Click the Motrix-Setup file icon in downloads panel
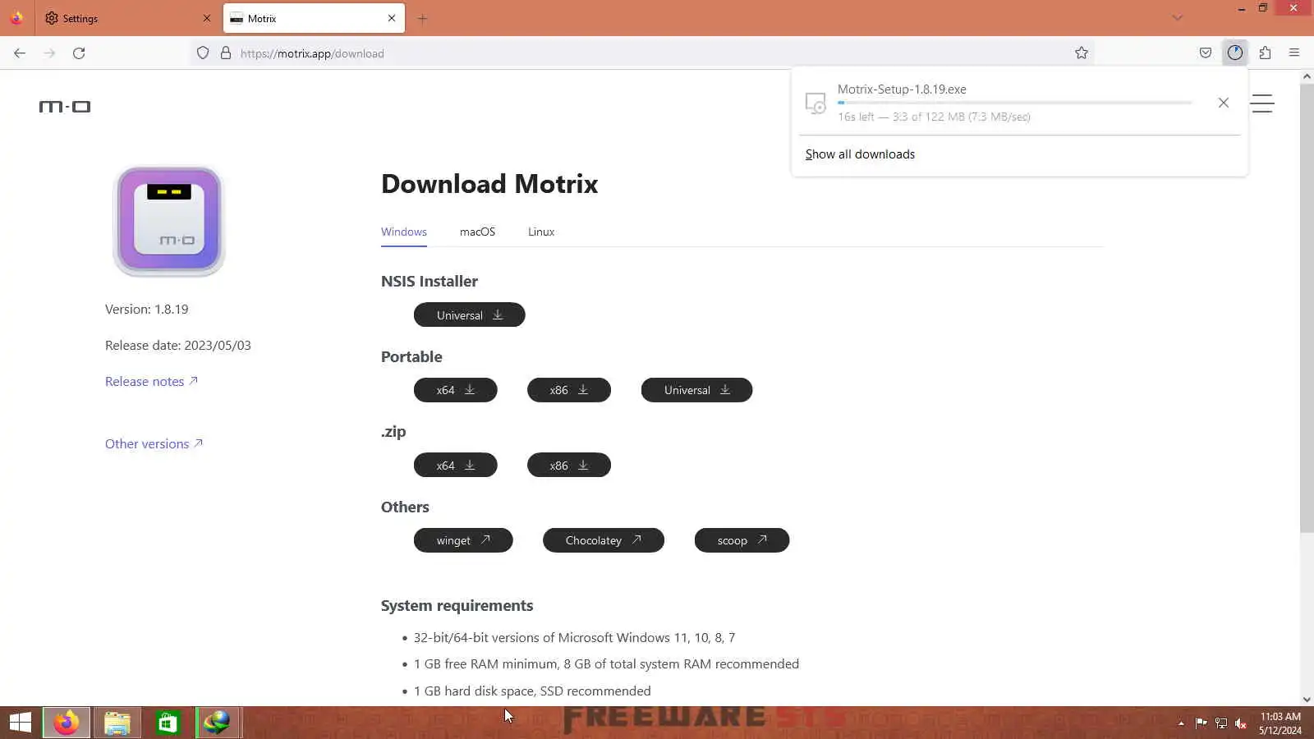This screenshot has height=739, width=1314. click(x=816, y=103)
